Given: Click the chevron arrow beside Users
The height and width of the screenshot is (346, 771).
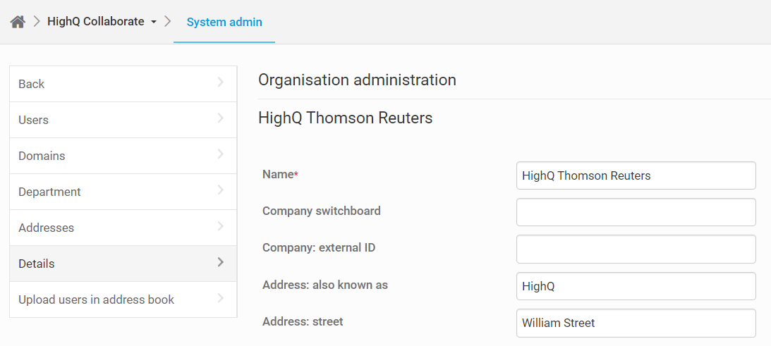Looking at the screenshot, I should tap(220, 119).
